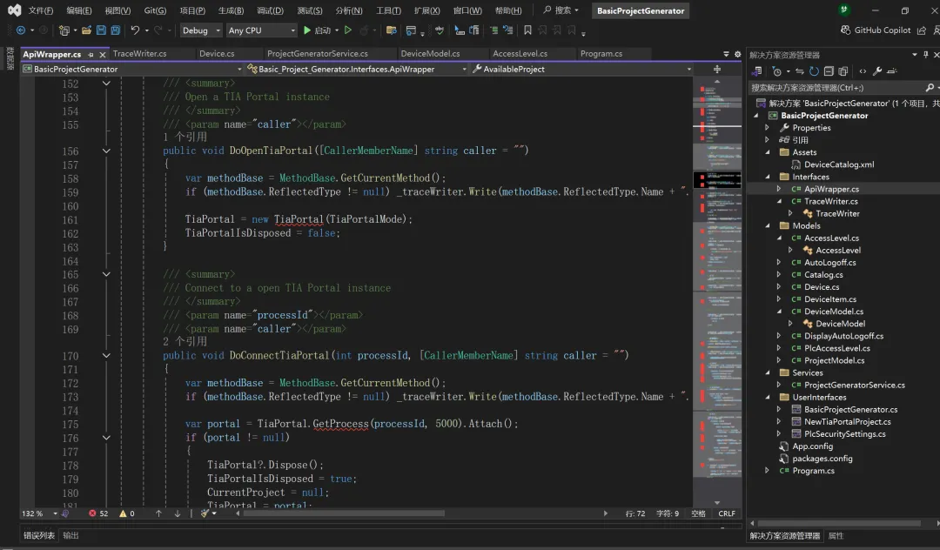
Task: Click Collapse All in Solution Explorer toolbar
Action: [x=829, y=71]
